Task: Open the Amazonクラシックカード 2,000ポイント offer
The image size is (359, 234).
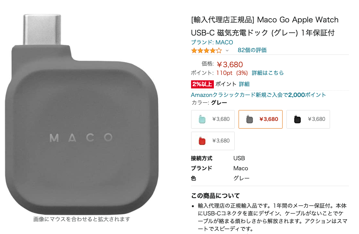Action: [x=258, y=95]
